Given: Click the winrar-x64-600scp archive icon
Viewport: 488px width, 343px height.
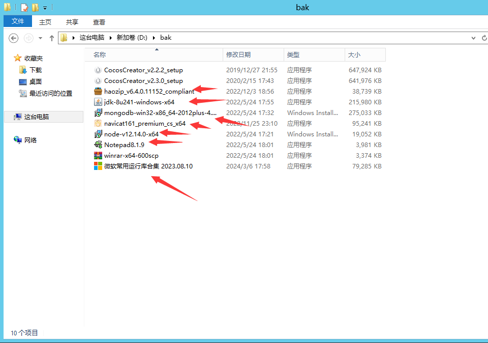Looking at the screenshot, I should click(98, 156).
